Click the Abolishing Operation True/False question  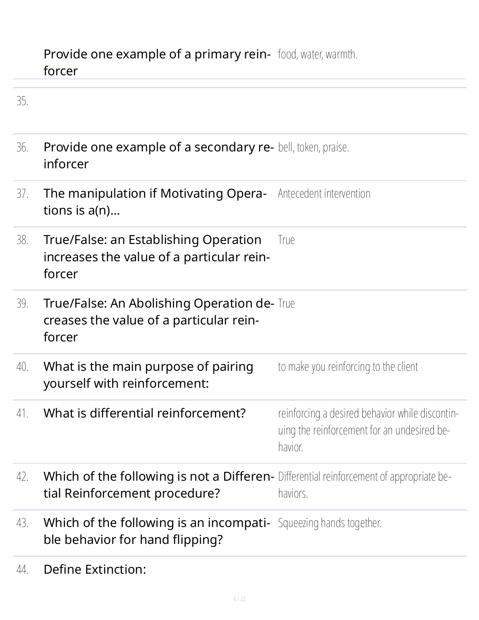(158, 320)
